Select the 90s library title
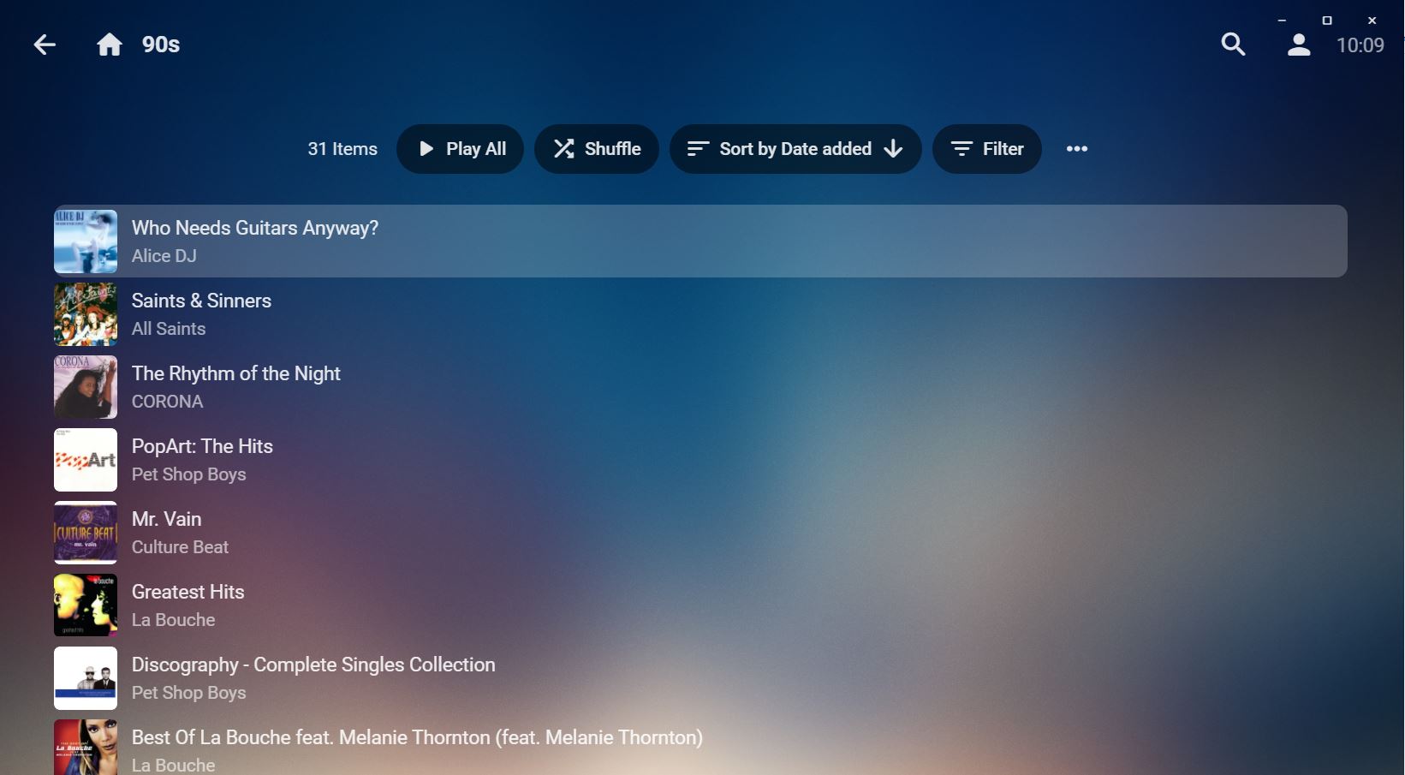 [x=160, y=45]
